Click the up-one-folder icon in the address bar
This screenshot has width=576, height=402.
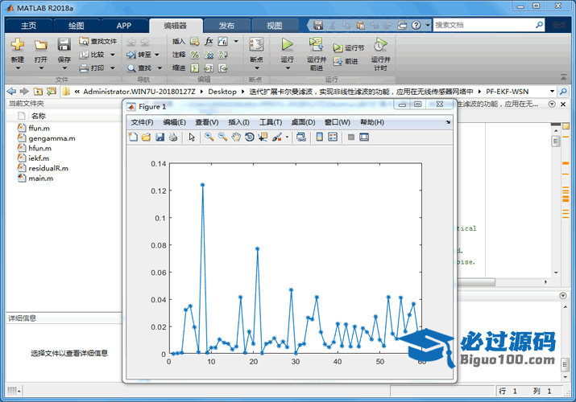pyautogui.click(x=38, y=91)
